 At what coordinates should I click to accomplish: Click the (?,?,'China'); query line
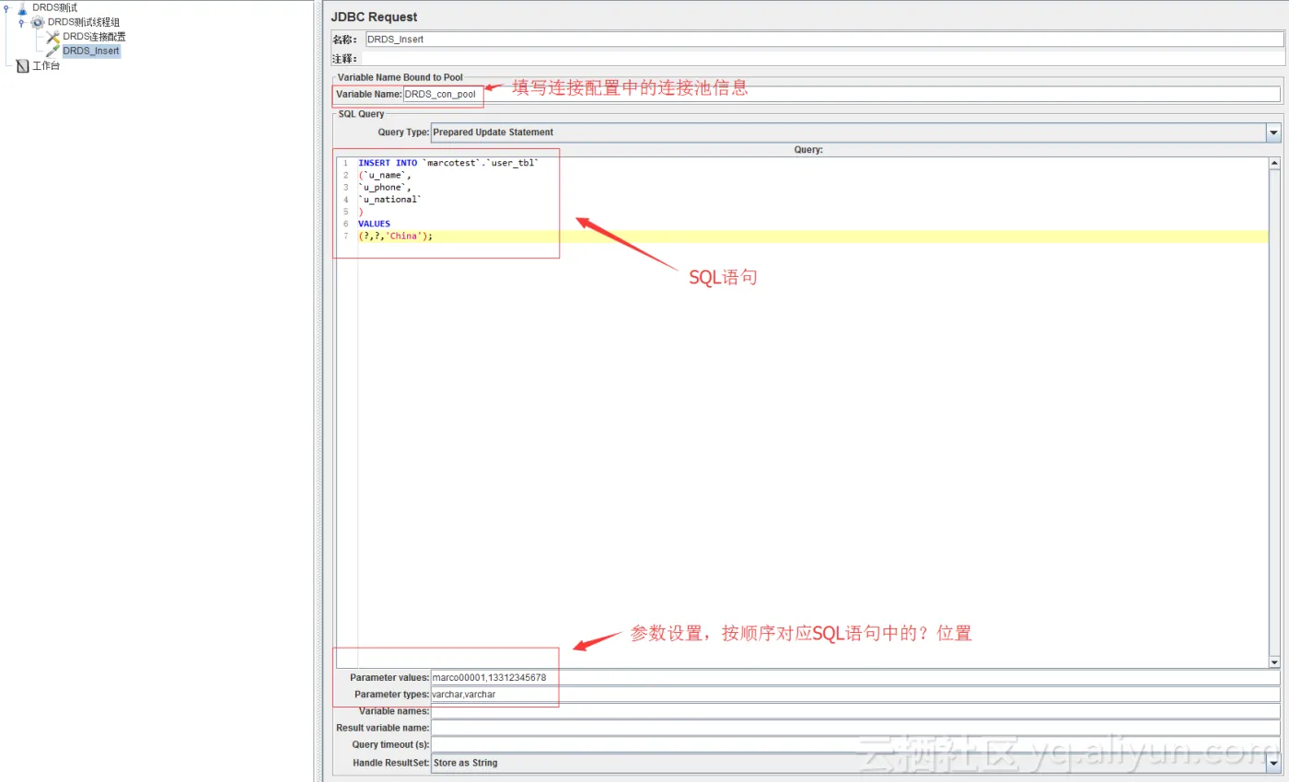click(395, 236)
